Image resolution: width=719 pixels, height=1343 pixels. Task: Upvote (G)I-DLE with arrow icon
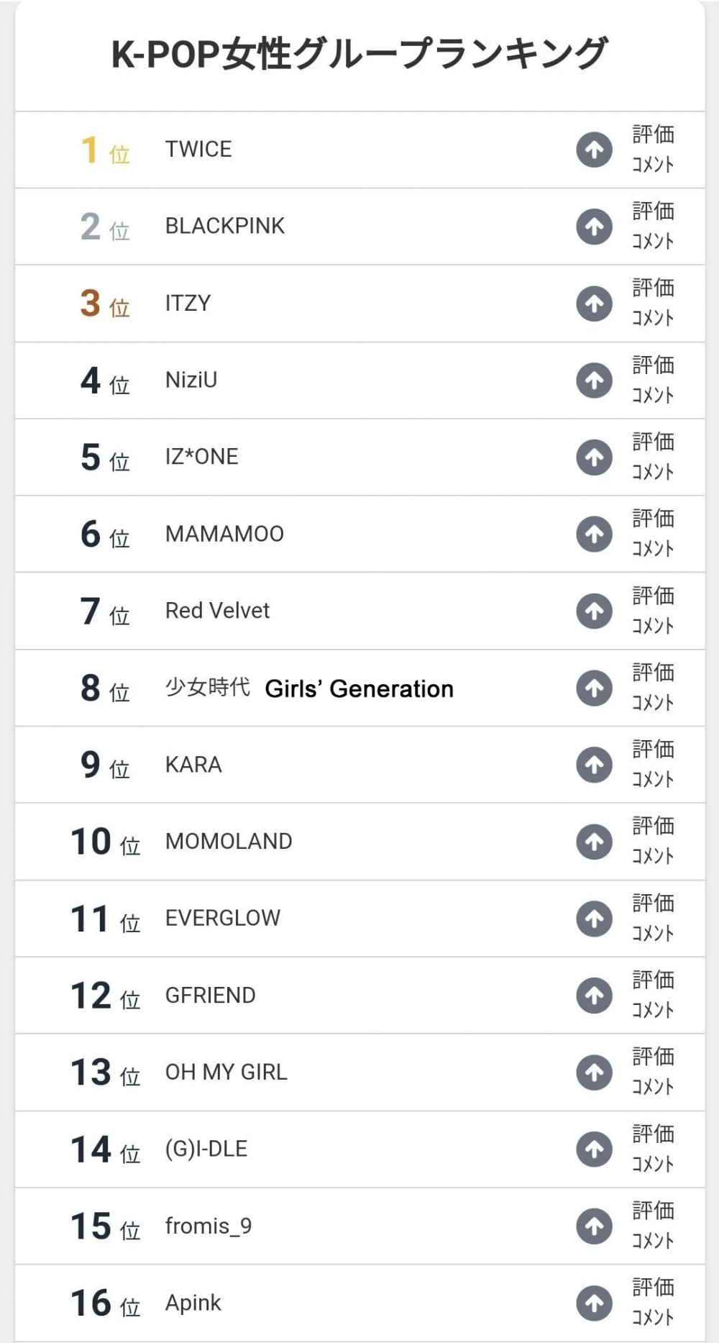tap(594, 1149)
